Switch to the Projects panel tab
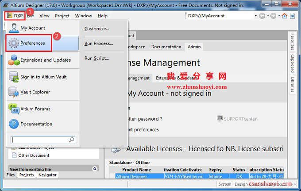 pyautogui.click(x=27, y=175)
